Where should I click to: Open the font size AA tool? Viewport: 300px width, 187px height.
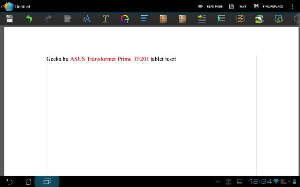(86, 19)
